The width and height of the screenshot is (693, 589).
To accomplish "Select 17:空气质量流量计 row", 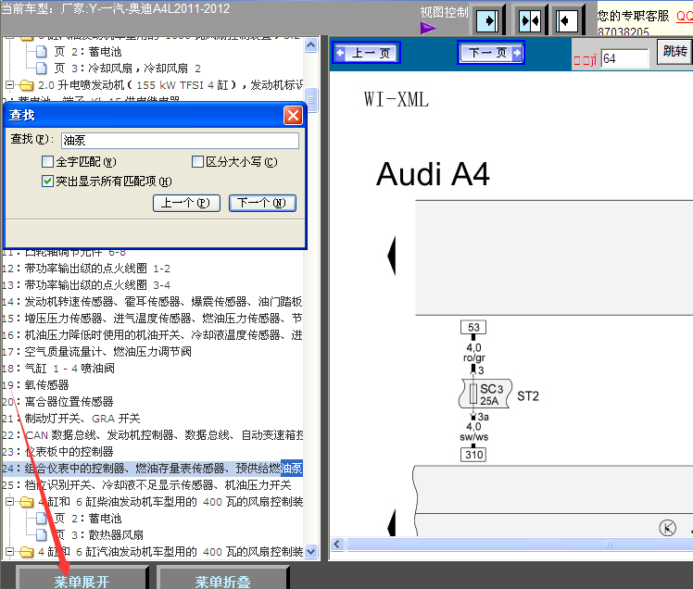I will point(96,352).
